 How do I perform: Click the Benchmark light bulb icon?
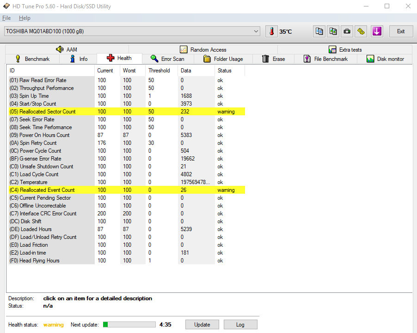pyautogui.click(x=18, y=59)
